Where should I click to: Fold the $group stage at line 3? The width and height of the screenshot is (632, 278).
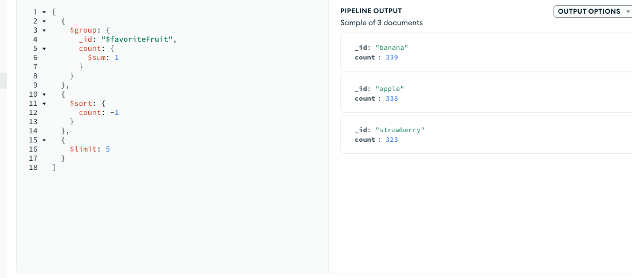44,30
